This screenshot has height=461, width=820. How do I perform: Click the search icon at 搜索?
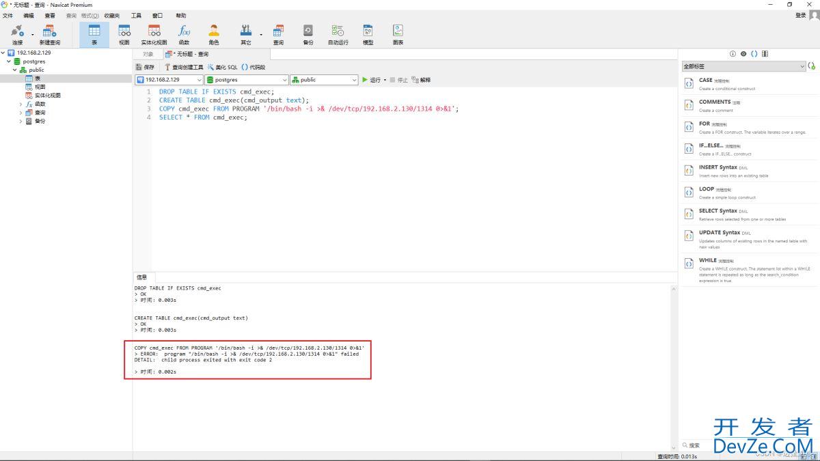(x=685, y=445)
